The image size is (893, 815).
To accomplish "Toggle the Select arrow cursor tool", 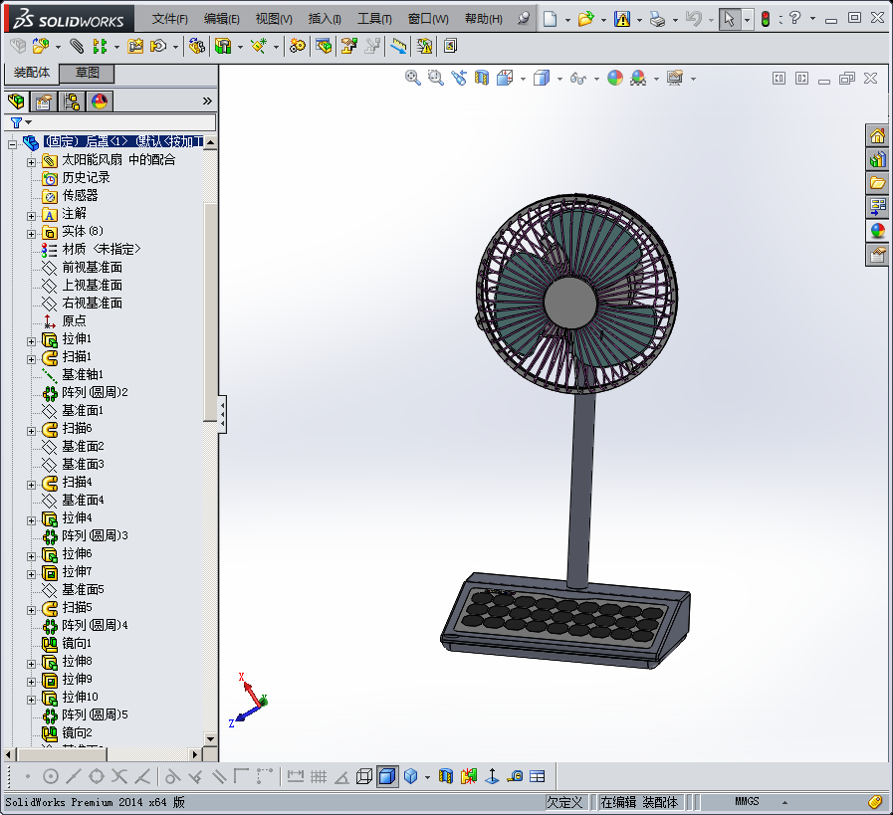I will tap(729, 19).
